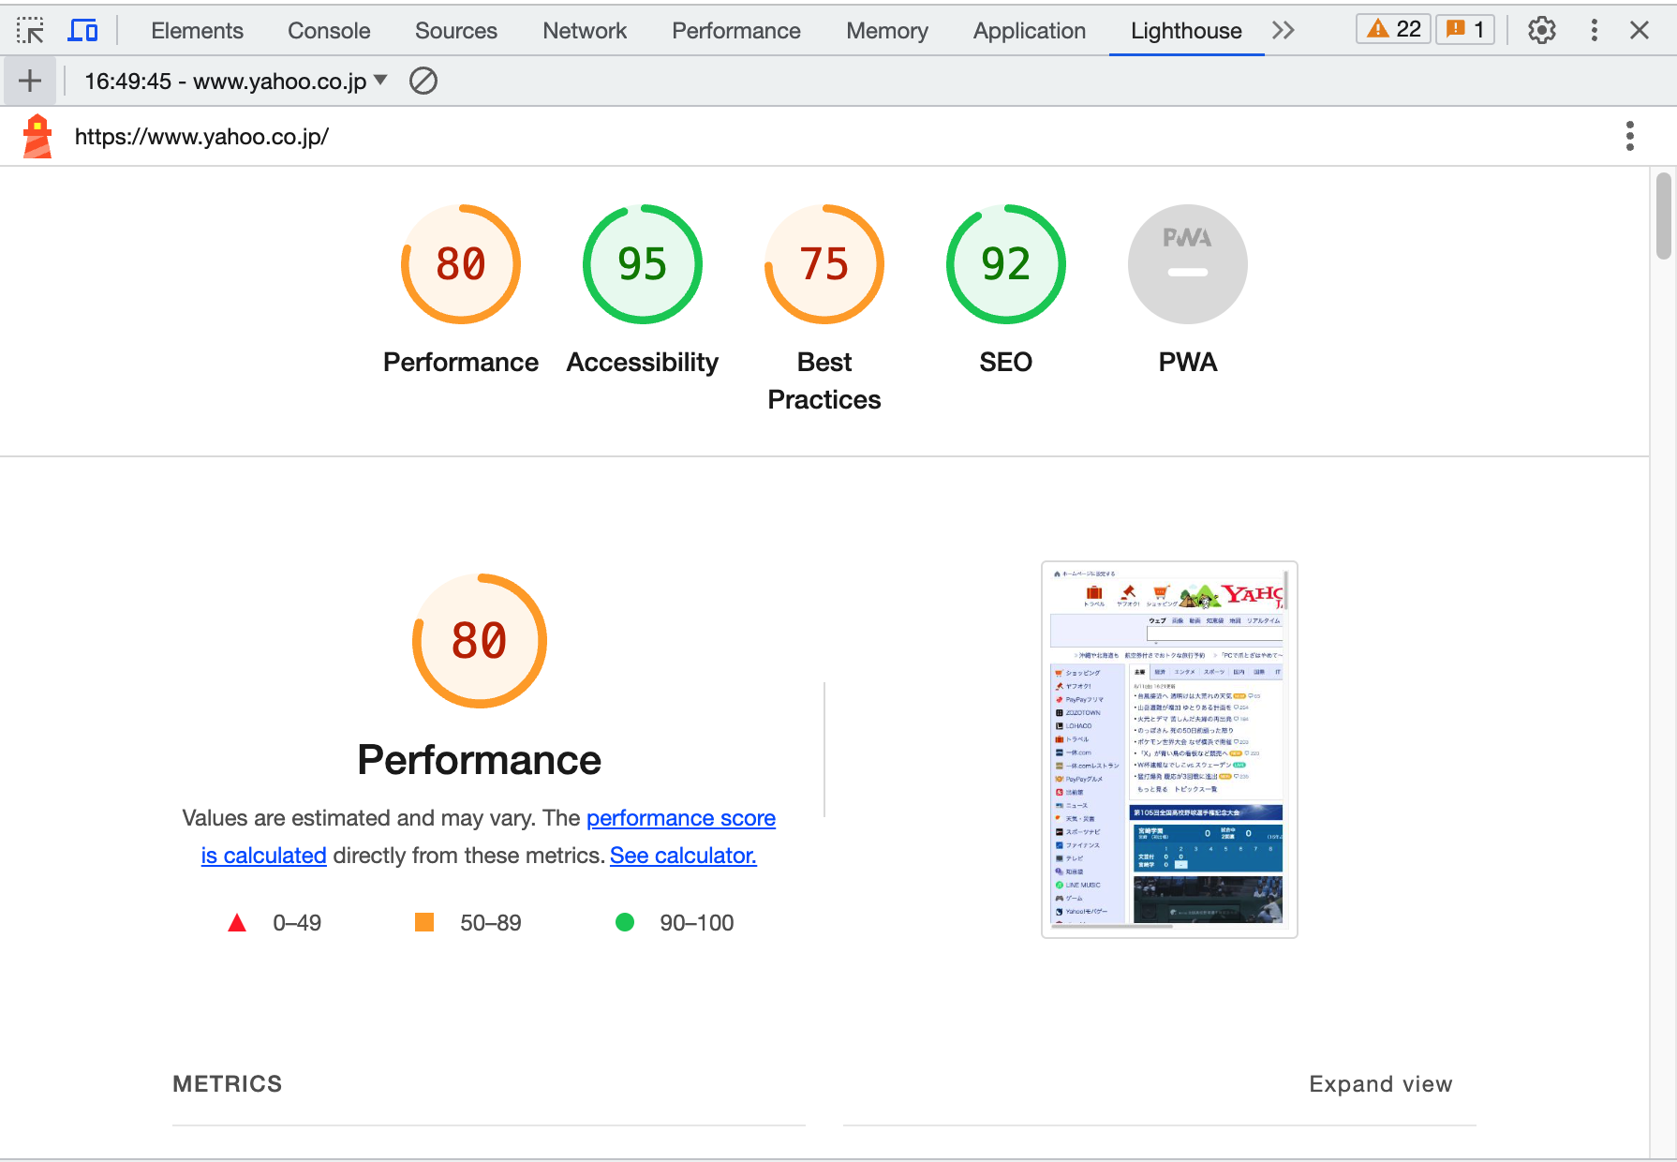Clear all Lighthouse reports with block icon
The width and height of the screenshot is (1677, 1162).
pos(423,81)
